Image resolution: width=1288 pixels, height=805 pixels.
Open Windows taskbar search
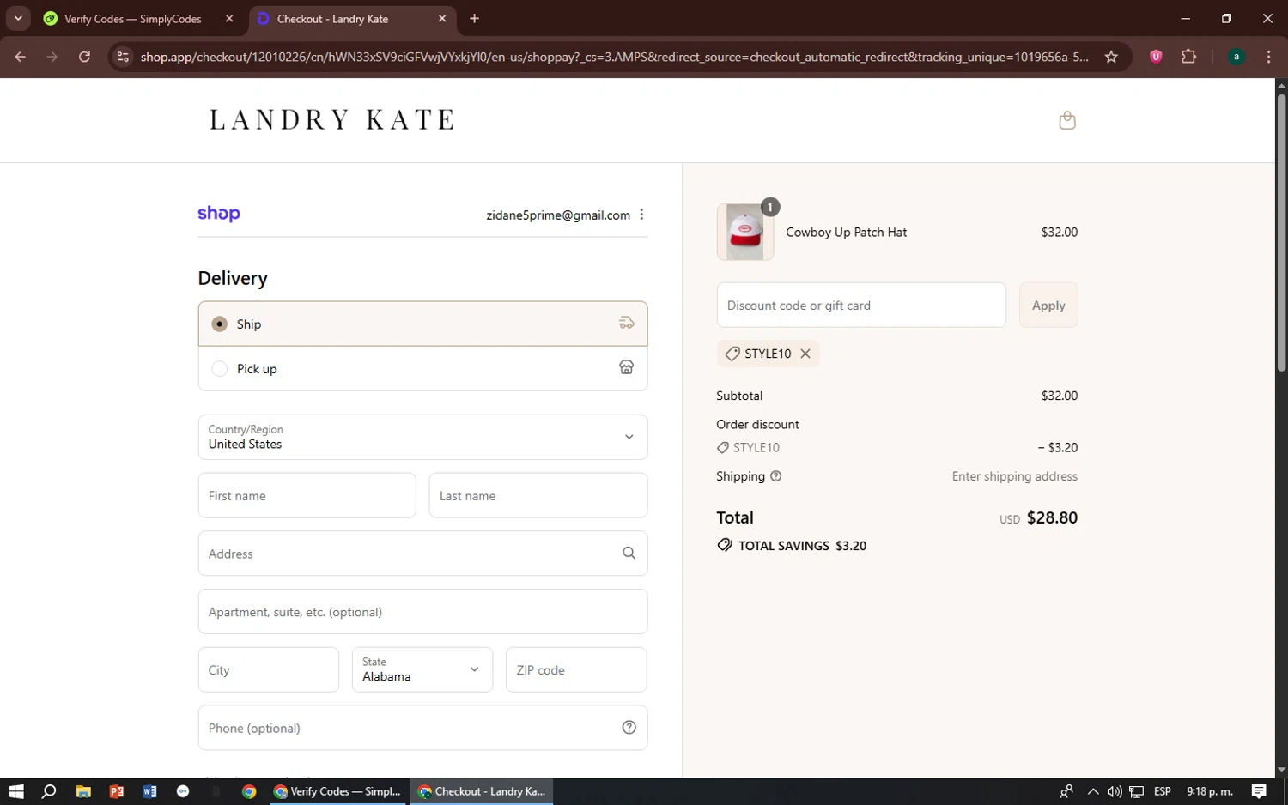(x=49, y=791)
